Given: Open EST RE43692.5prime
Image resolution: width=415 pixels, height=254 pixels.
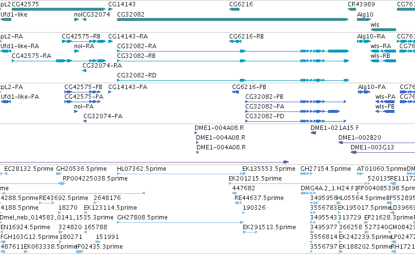Looking at the screenshot, I should click(x=63, y=198).
